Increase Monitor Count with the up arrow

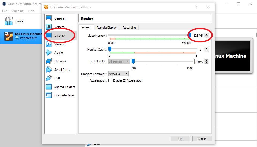(206, 48)
